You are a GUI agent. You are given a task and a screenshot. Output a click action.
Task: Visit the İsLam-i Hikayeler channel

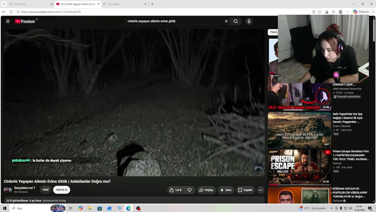click(x=342, y=126)
